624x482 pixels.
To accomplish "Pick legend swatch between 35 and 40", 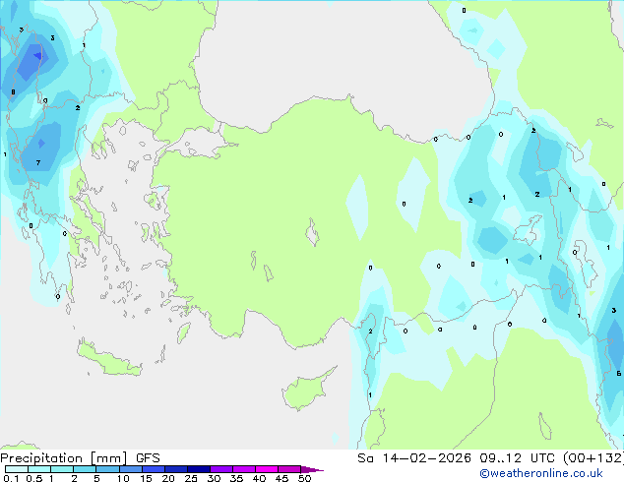I will (243, 469).
